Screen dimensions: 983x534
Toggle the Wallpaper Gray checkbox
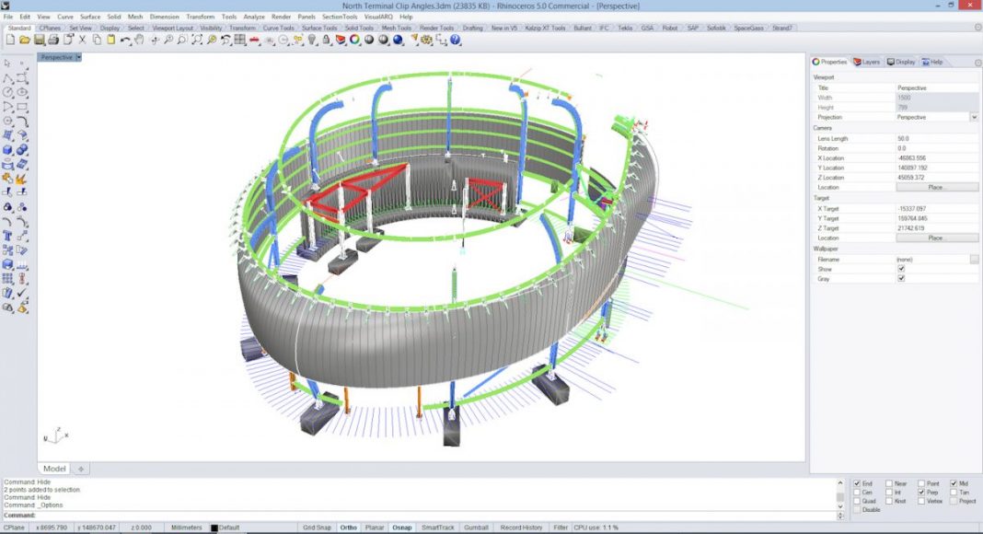tap(901, 278)
